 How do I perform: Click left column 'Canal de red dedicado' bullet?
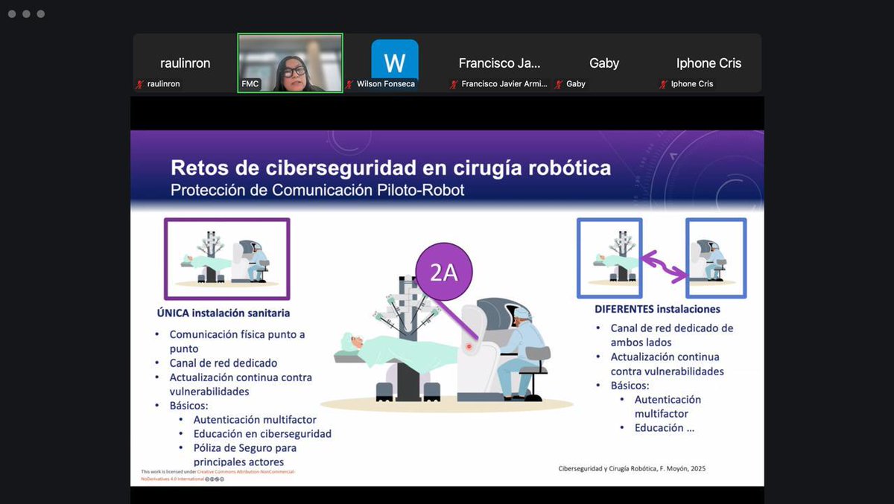tap(223, 363)
